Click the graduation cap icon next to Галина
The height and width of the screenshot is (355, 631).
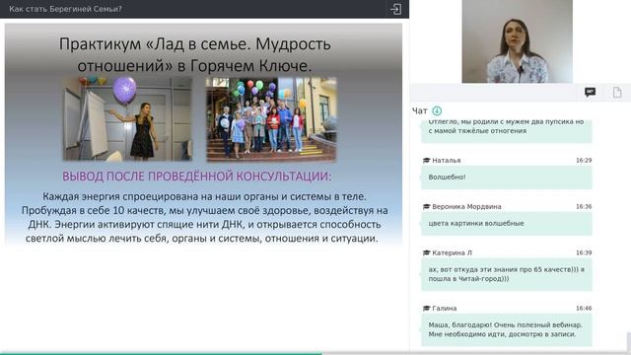tap(427, 309)
